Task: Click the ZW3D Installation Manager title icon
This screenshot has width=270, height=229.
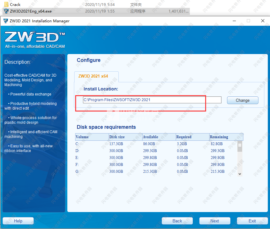Action: point(6,21)
